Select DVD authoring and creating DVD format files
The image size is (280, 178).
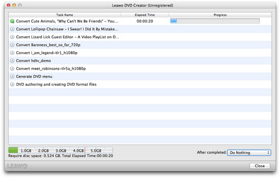pos(56,84)
